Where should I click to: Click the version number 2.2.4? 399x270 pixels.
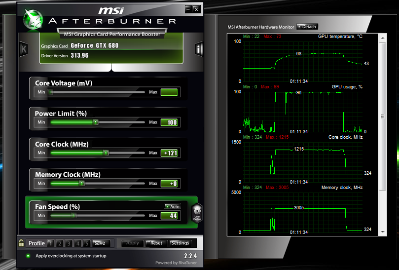click(x=190, y=256)
